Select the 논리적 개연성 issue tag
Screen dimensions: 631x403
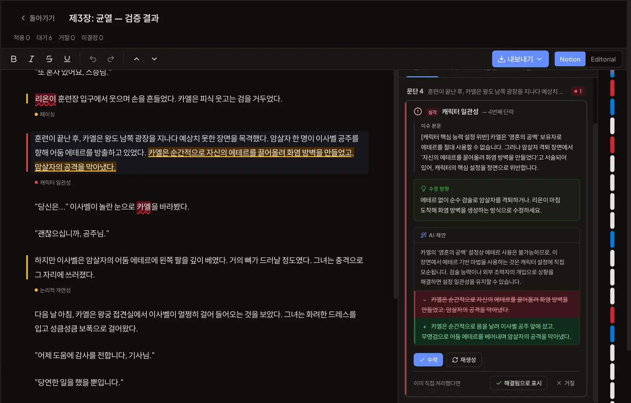coord(52,290)
